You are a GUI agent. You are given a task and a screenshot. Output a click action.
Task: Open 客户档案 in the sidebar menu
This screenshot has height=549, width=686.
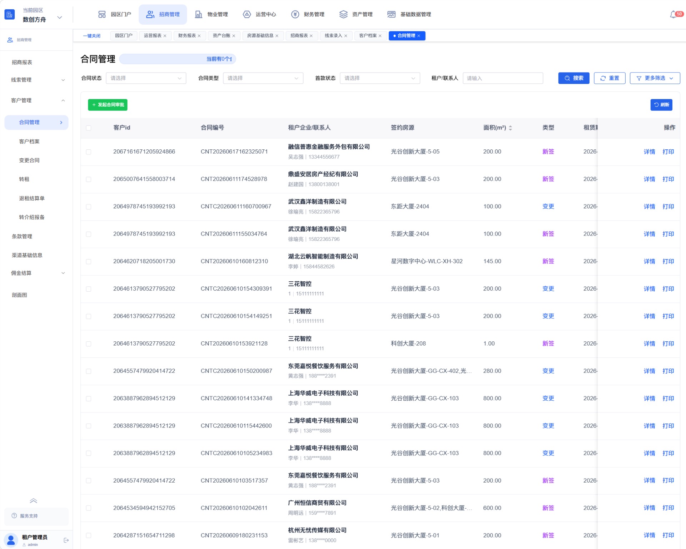(x=29, y=142)
